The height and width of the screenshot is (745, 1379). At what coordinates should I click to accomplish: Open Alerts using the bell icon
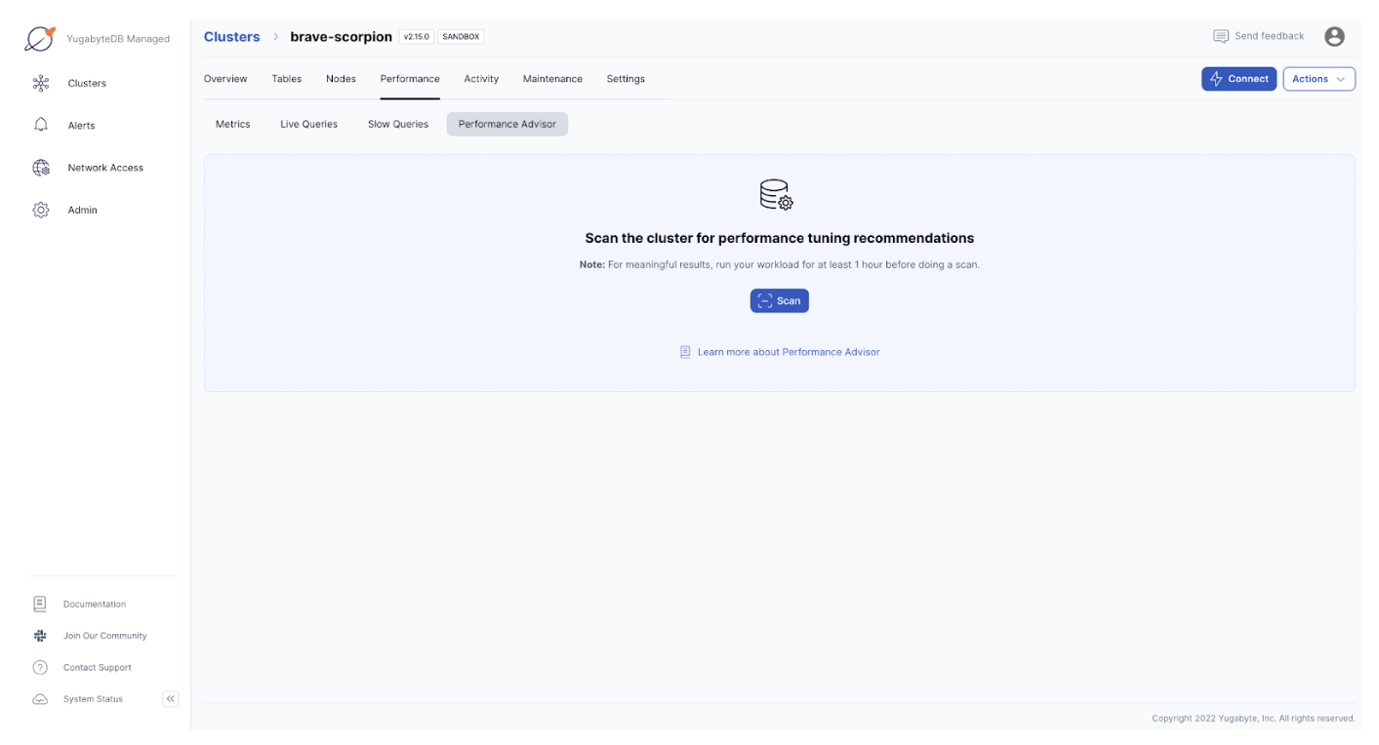point(40,125)
